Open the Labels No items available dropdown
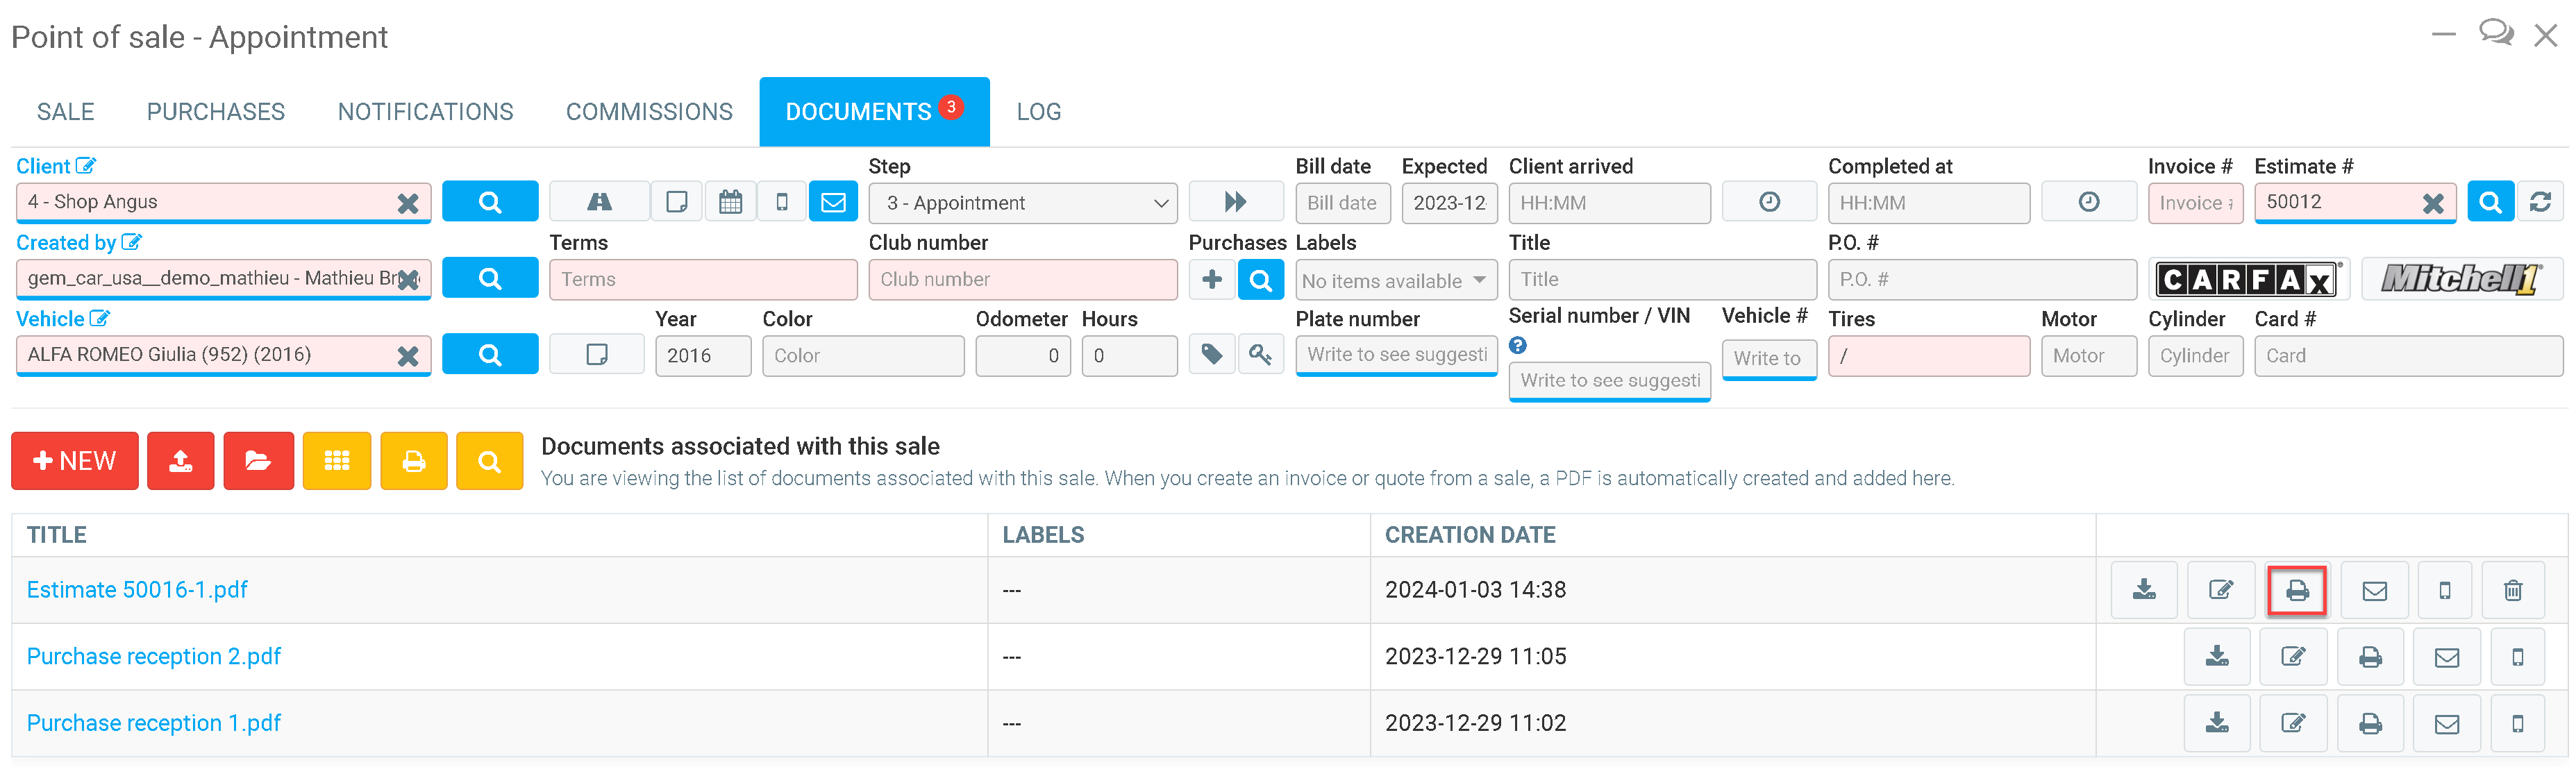The width and height of the screenshot is (2576, 767). point(1395,281)
